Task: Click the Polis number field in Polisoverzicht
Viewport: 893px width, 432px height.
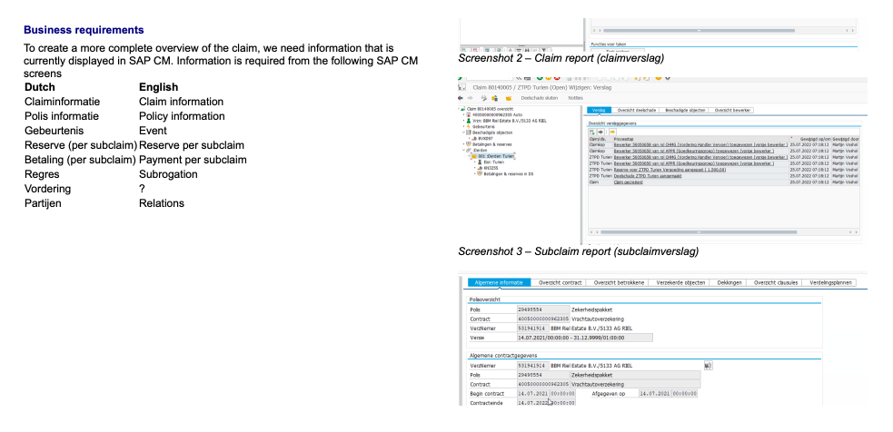Action: (x=541, y=309)
